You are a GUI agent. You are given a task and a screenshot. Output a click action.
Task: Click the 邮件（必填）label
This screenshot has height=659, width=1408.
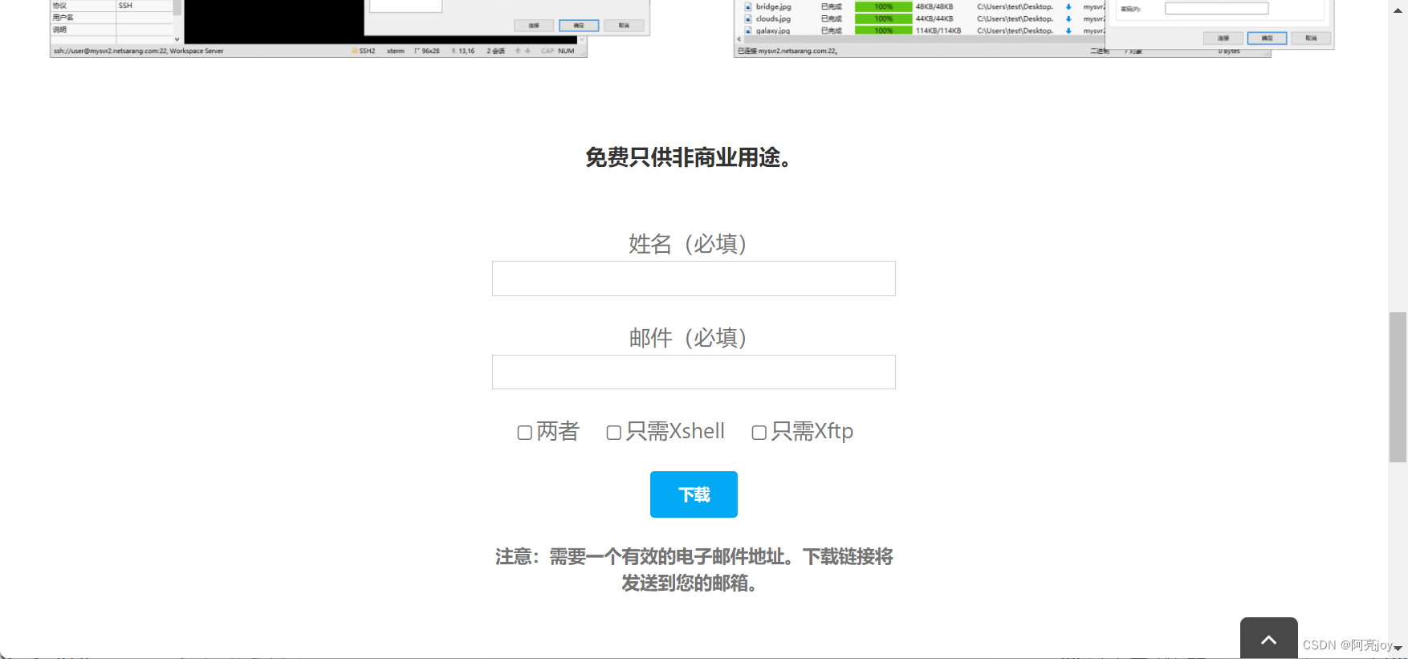point(688,337)
